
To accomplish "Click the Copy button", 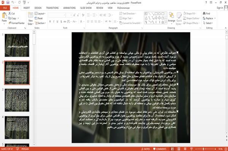I will click(13, 19).
